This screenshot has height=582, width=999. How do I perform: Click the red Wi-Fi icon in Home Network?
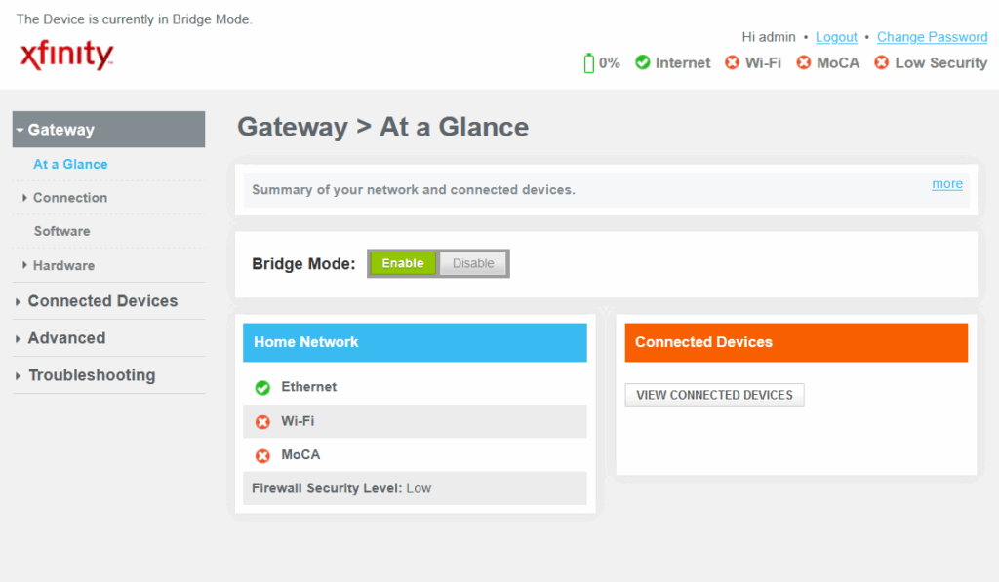(x=262, y=421)
